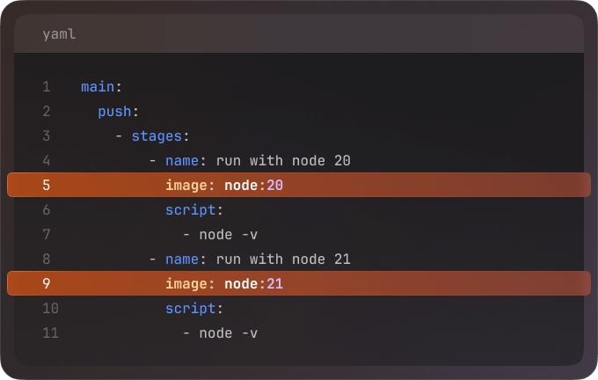Click line number 9 in the gutter
This screenshot has width=598, height=380.
pyautogui.click(x=46, y=284)
